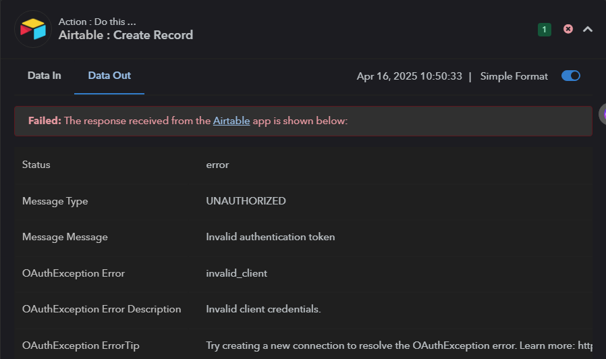Screen dimensions: 606x359
Task: Click the green step number 1 badge
Action: pos(544,30)
